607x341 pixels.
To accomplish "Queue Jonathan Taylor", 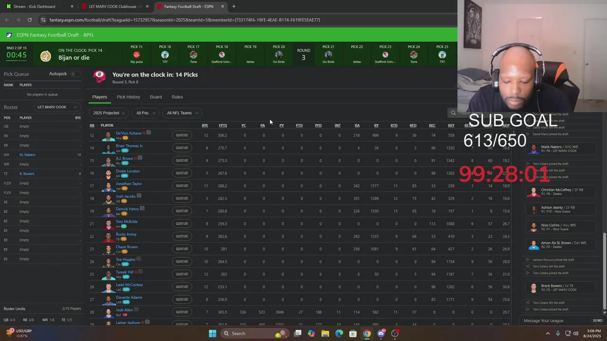I will (182, 186).
